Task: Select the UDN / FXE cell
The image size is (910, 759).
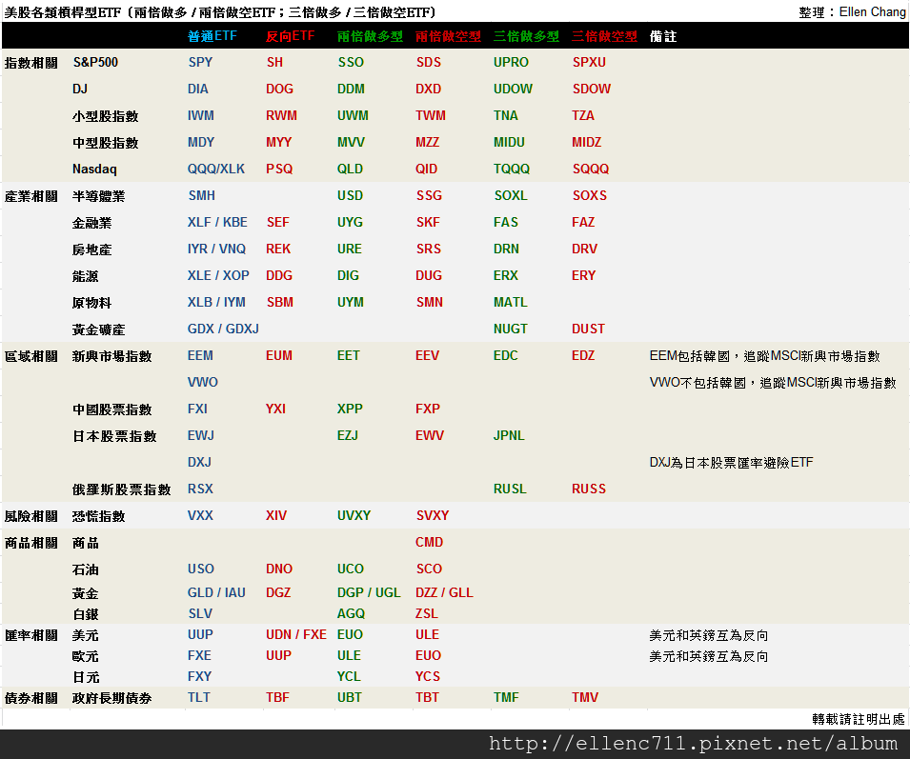Action: pos(296,634)
